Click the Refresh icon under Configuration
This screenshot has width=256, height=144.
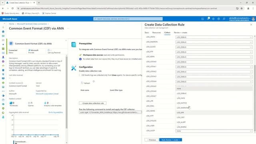[x=82, y=83]
